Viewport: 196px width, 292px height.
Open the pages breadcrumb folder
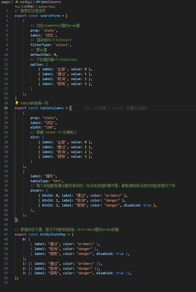(6, 2)
